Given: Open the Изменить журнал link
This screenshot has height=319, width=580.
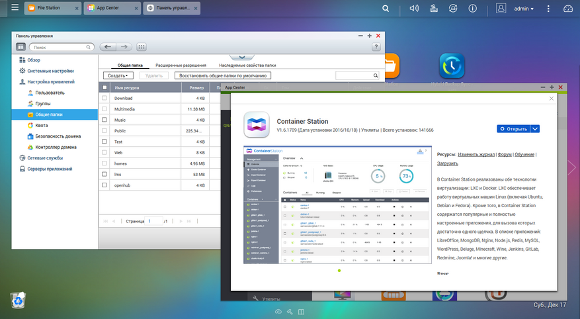Looking at the screenshot, I should pyautogui.click(x=476, y=154).
